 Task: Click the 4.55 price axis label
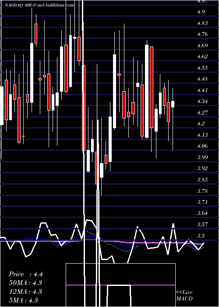click(x=202, y=68)
